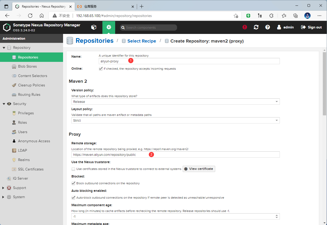Switch to the 仓库服务 tab
327x225 pixels.
tap(106, 6)
